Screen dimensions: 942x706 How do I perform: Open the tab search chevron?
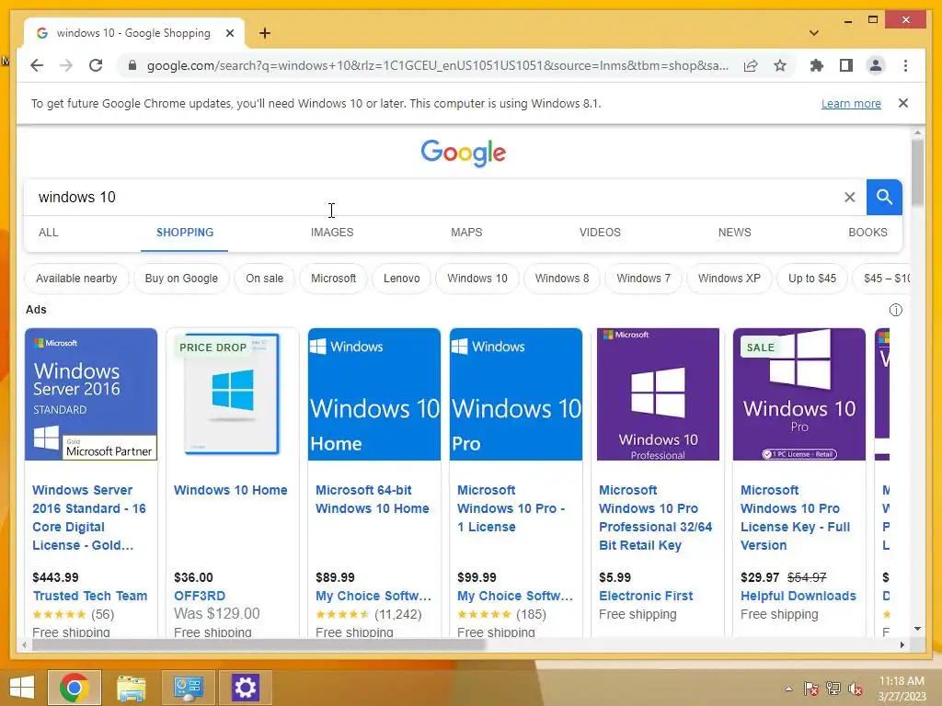pyautogui.click(x=814, y=33)
